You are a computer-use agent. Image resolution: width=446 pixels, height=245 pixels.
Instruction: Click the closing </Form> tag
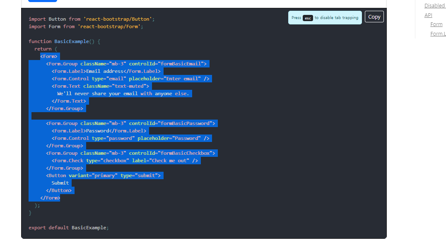50,198
